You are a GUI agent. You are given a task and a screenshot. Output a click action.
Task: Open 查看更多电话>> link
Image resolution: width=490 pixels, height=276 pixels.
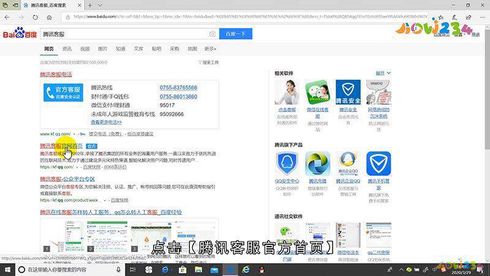click(106, 122)
